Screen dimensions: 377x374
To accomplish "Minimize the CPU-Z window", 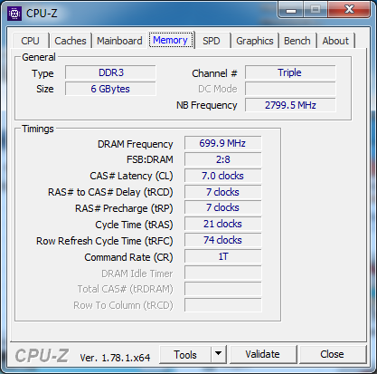I will pyautogui.click(x=291, y=10).
